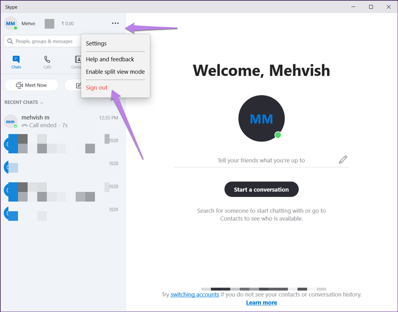Click Start a conversation button
This screenshot has height=312, width=398.
262,189
